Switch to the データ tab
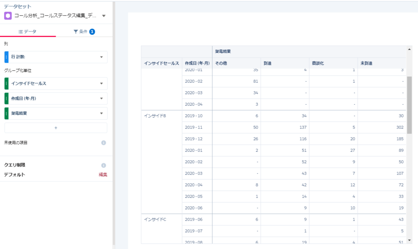Viewport: 418px width, 249px height. point(28,32)
